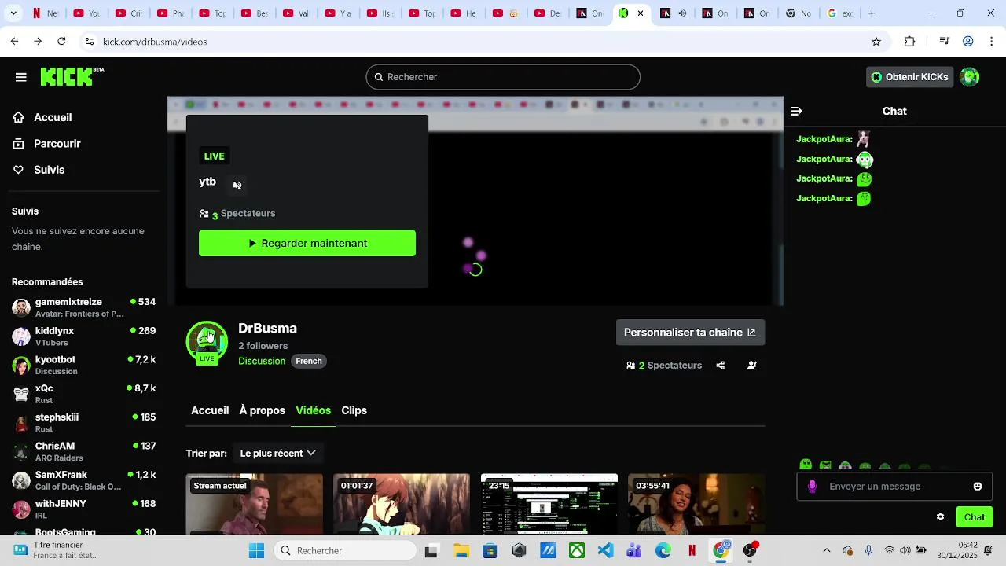Viewport: 1006px width, 566px height.
Task: Go back in browser history
Action: pos(15,42)
